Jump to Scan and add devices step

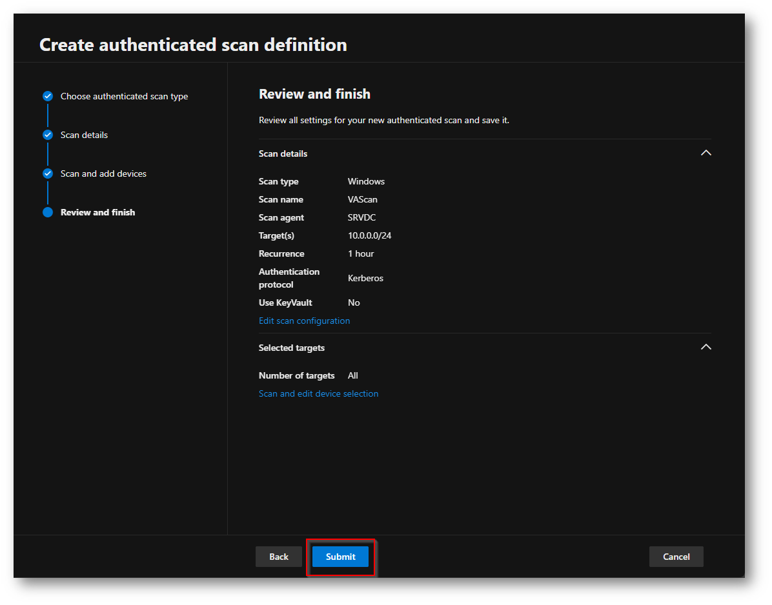(x=103, y=174)
